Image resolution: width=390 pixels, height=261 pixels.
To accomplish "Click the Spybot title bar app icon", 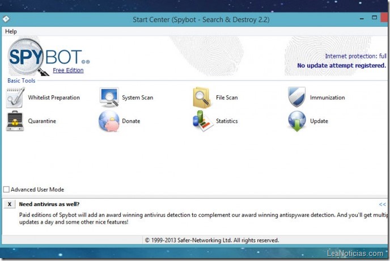I will point(6,19).
